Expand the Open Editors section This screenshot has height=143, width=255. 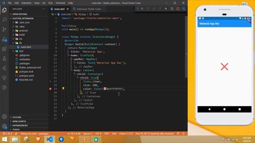[x=29, y=14]
